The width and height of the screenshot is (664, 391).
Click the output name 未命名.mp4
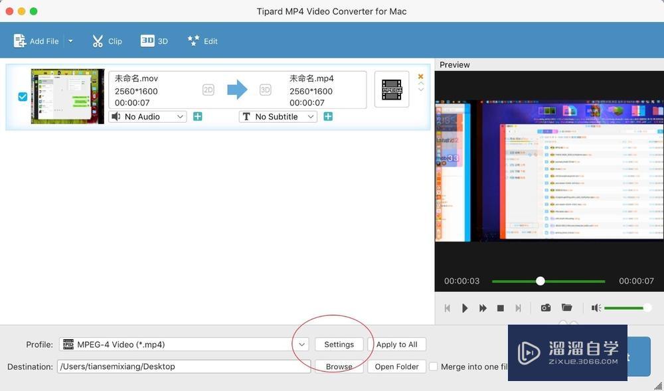pyautogui.click(x=311, y=78)
